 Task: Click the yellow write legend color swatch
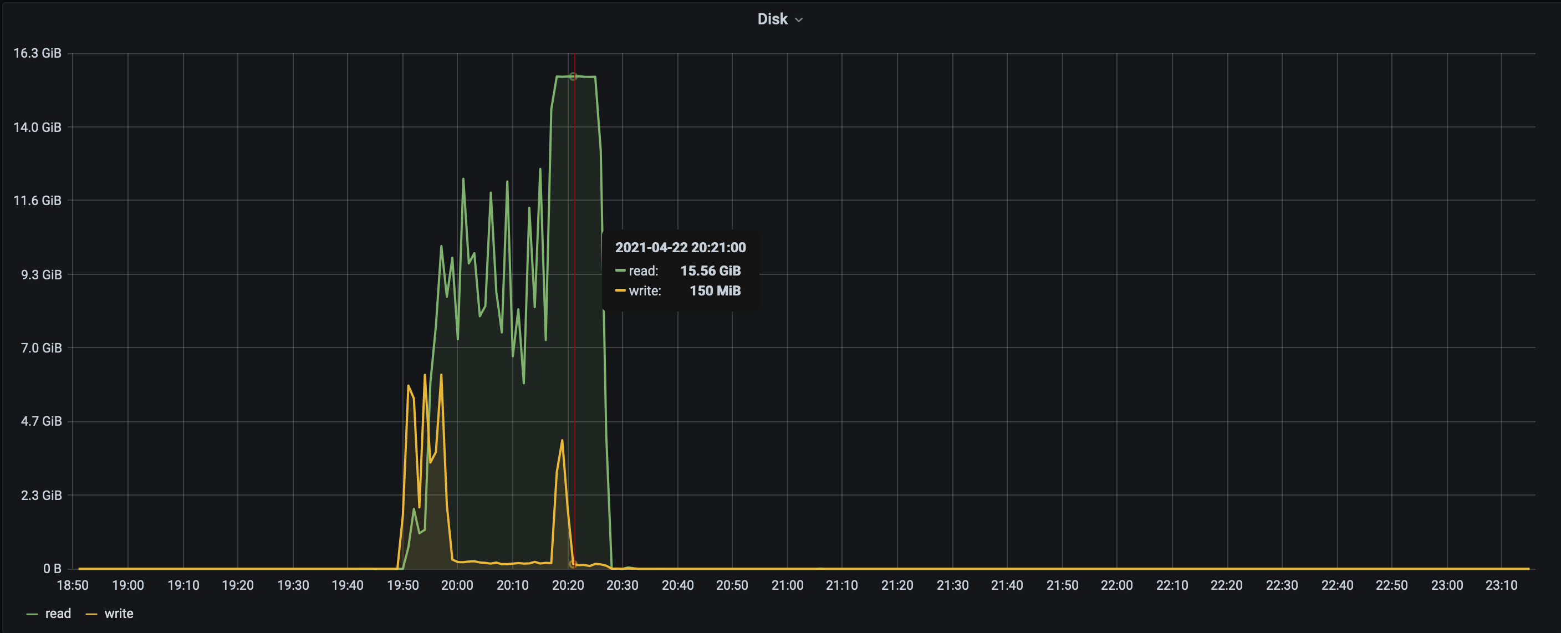coord(91,614)
